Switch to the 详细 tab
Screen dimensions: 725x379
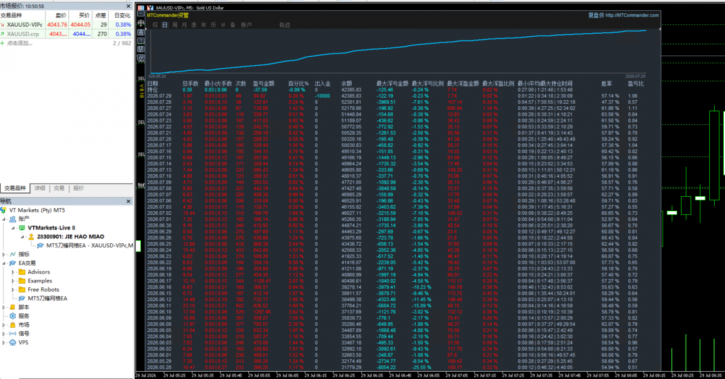[40, 188]
